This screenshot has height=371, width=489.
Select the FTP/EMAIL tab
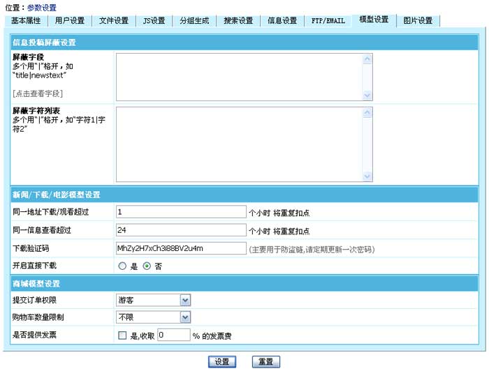(328, 20)
